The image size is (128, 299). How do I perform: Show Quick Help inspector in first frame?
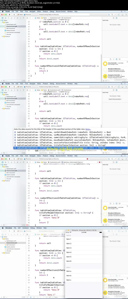pos(116,18)
